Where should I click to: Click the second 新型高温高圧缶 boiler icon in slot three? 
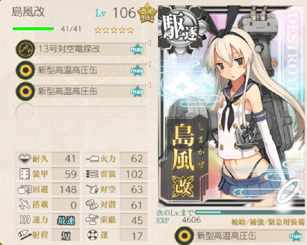[x=25, y=91]
